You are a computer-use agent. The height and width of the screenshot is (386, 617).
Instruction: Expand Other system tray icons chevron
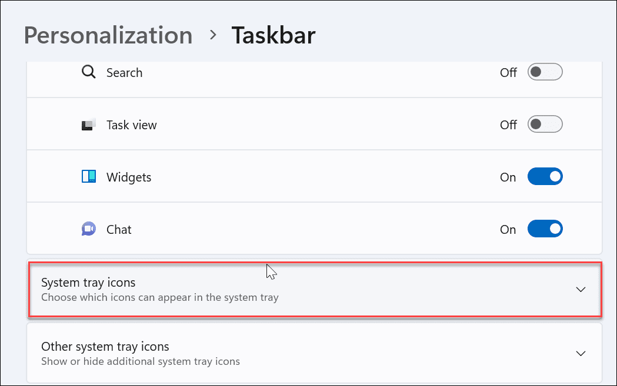581,353
